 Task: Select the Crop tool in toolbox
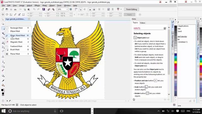[3, 33]
